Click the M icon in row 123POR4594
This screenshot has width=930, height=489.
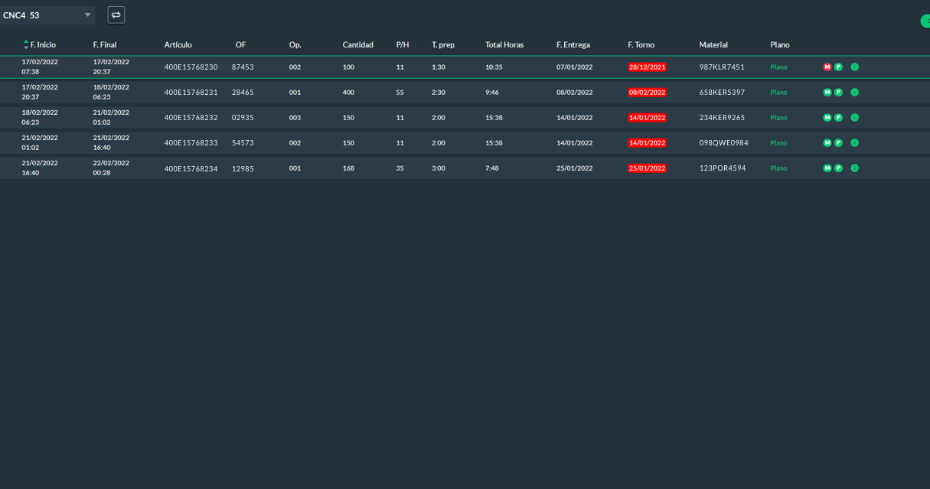pyautogui.click(x=827, y=168)
